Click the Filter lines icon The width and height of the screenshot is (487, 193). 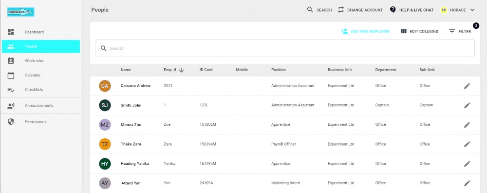(452, 31)
